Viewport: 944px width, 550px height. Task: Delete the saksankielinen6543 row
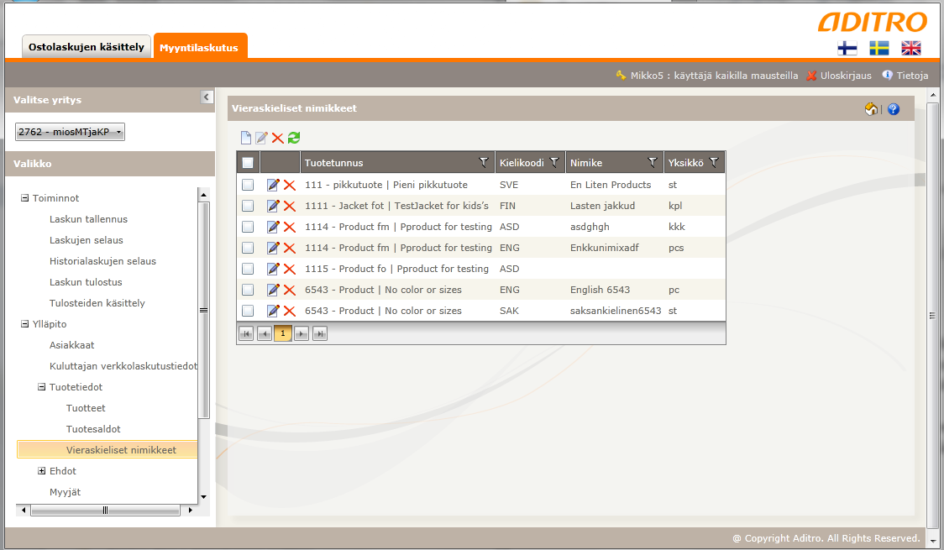[x=290, y=311]
